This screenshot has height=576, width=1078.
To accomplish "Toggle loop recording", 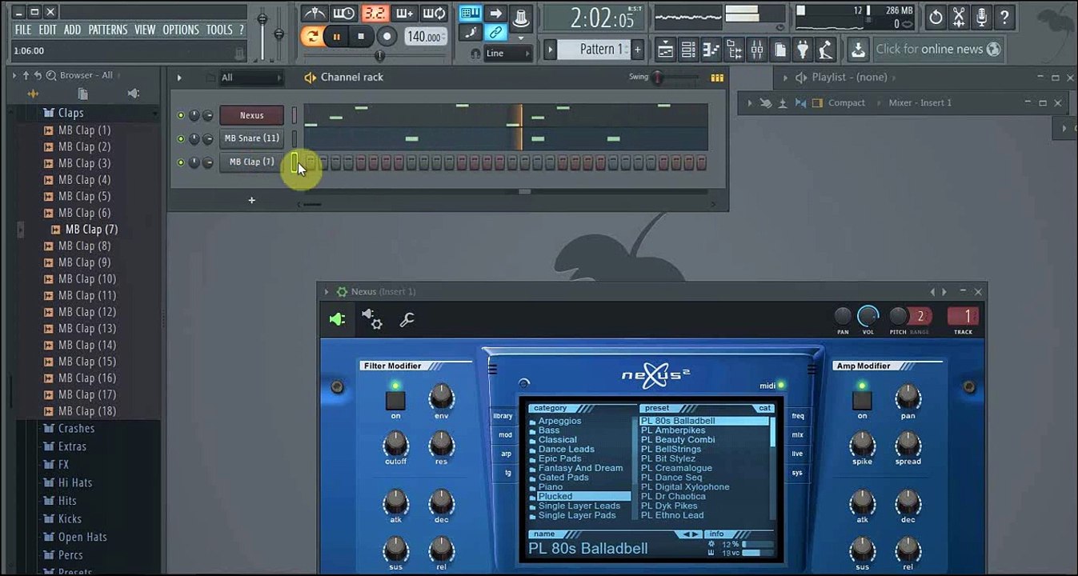I will [x=435, y=14].
